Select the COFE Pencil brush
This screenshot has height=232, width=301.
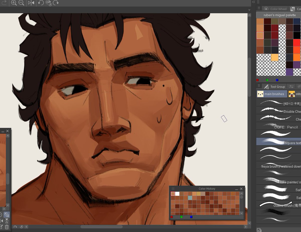click(279, 126)
